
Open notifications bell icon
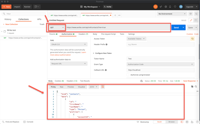click(170, 7)
